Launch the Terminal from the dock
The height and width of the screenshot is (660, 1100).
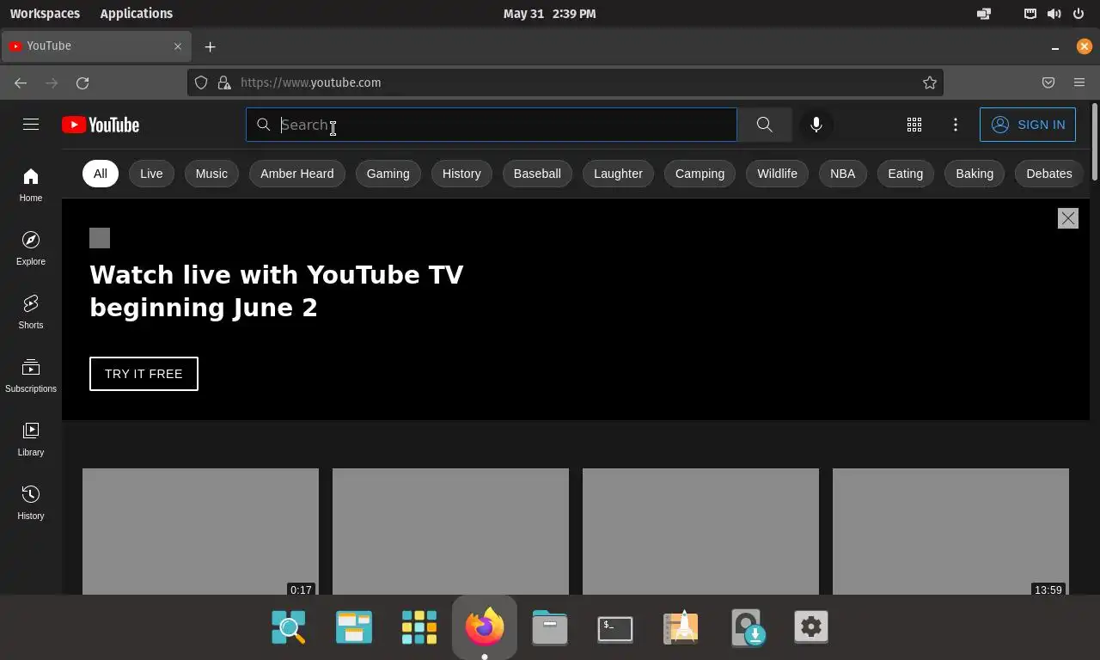615,628
